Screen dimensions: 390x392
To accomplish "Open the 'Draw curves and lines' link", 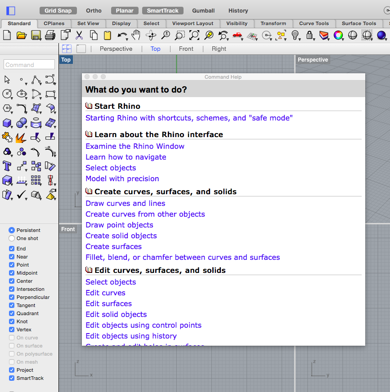I will (125, 203).
